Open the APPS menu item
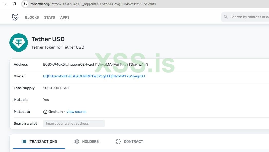This screenshot has width=269, height=152. pos(65,17)
